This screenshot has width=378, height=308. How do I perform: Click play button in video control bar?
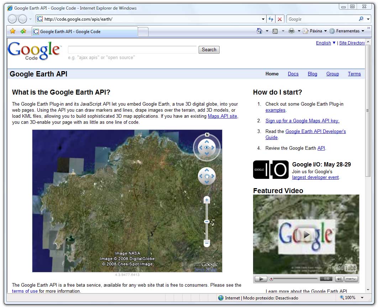click(x=261, y=279)
